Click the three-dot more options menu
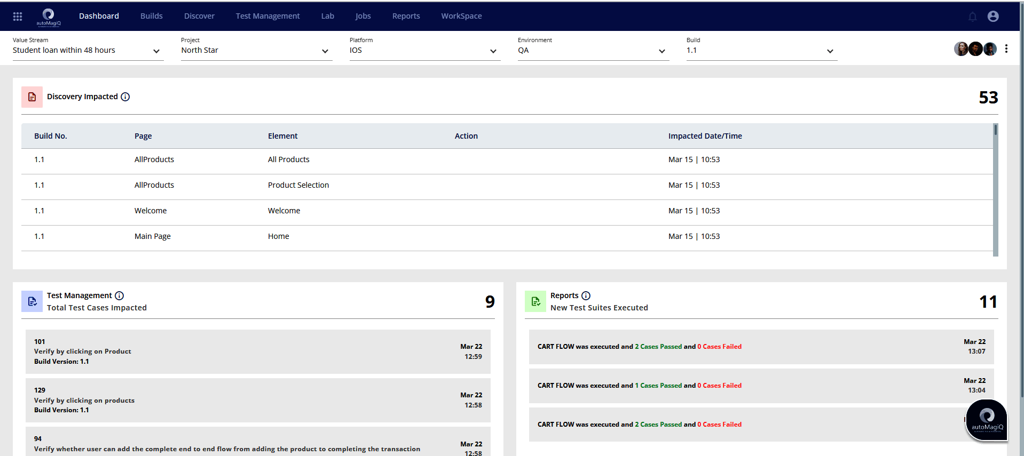This screenshot has height=456, width=1024. (1006, 49)
